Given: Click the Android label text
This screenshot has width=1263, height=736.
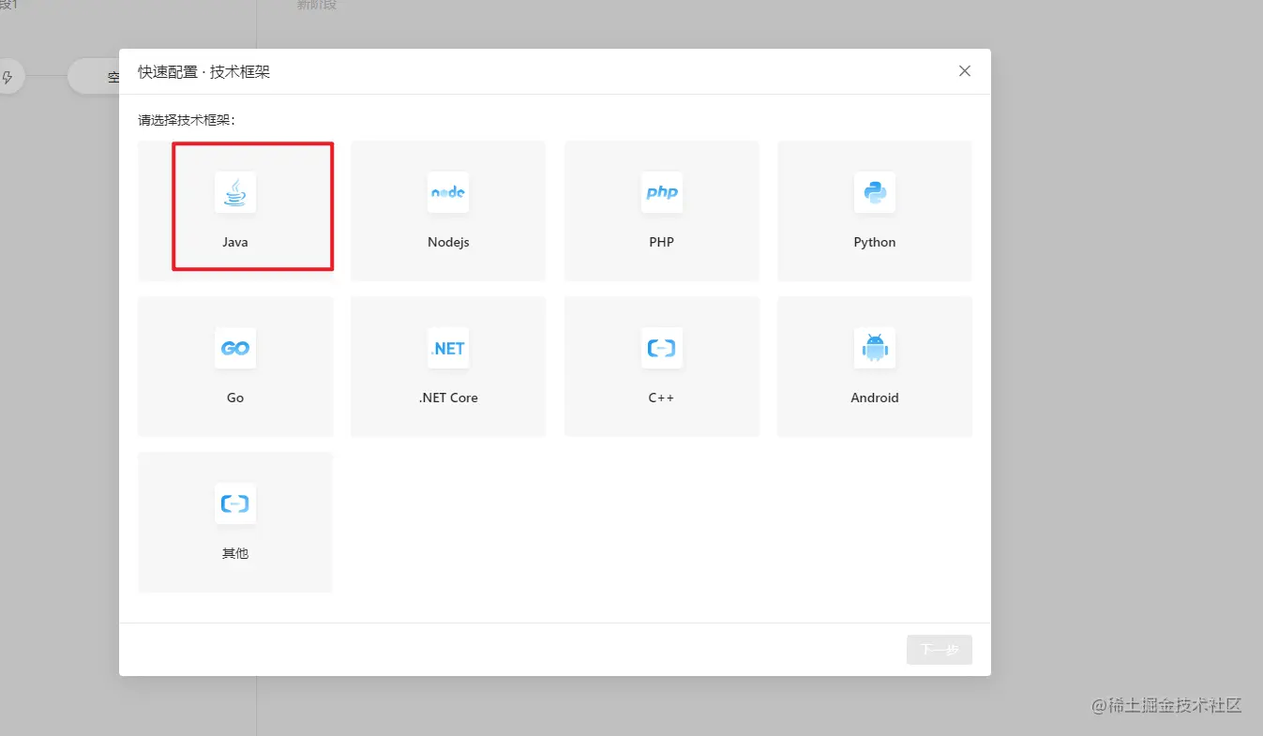Looking at the screenshot, I should point(875,398).
